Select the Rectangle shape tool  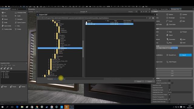170,18
